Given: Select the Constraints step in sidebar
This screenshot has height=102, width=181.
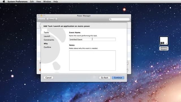Looking at the screenshot, I should tap(49, 40).
